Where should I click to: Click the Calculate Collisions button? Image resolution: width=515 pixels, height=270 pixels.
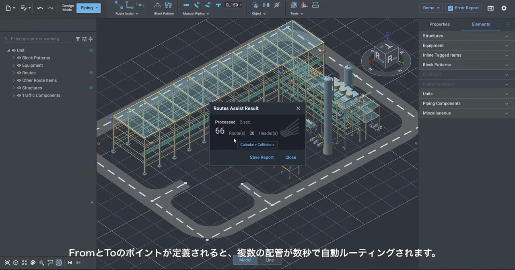257,145
